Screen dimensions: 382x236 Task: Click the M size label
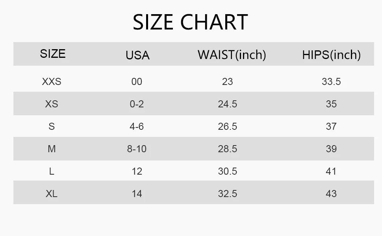pyautogui.click(x=52, y=149)
